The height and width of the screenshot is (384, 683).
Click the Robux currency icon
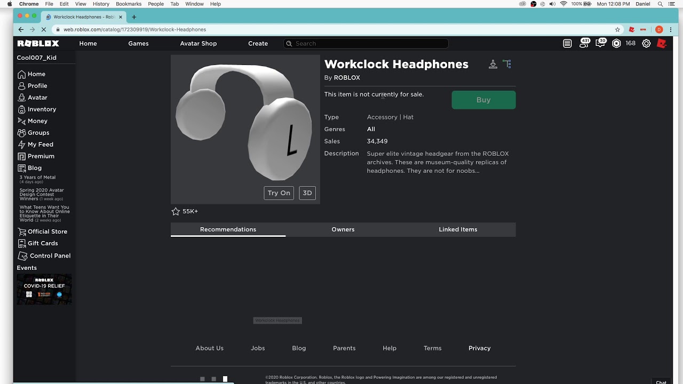[x=616, y=44]
